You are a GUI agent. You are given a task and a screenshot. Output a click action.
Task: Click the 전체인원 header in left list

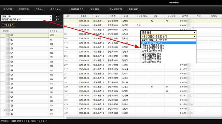(x=56, y=31)
